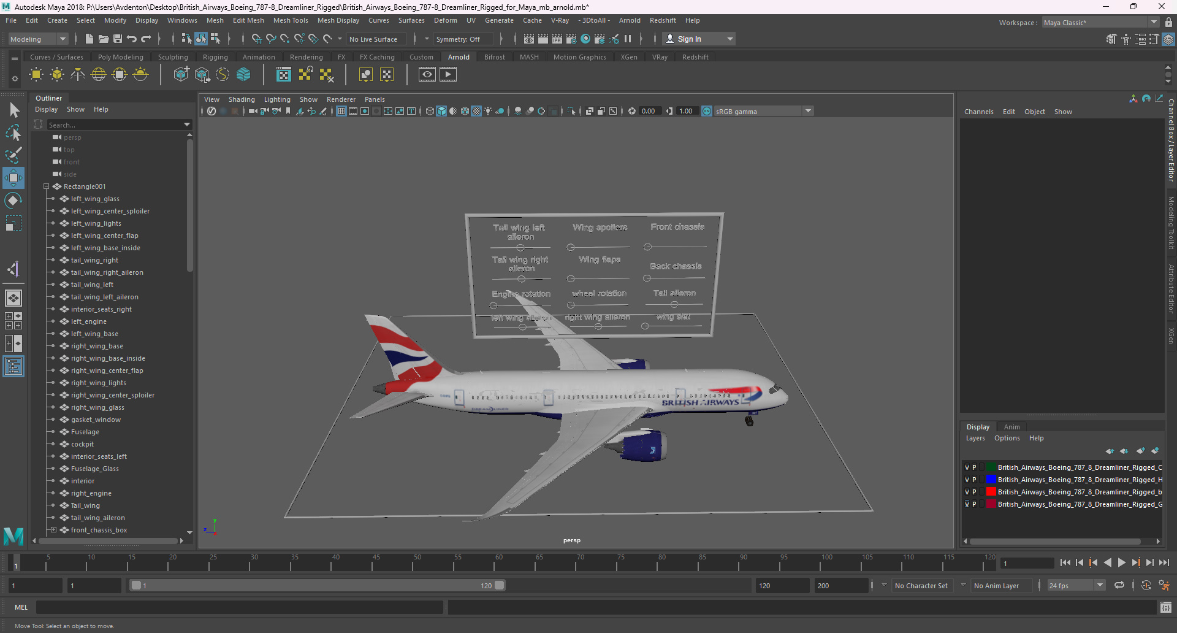Select the Scale tool
Image resolution: width=1177 pixels, height=633 pixels.
[13, 223]
